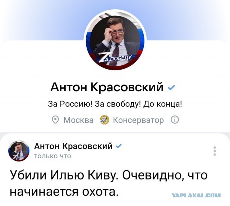Click the verified checkmark beside profile name

coord(171,88)
